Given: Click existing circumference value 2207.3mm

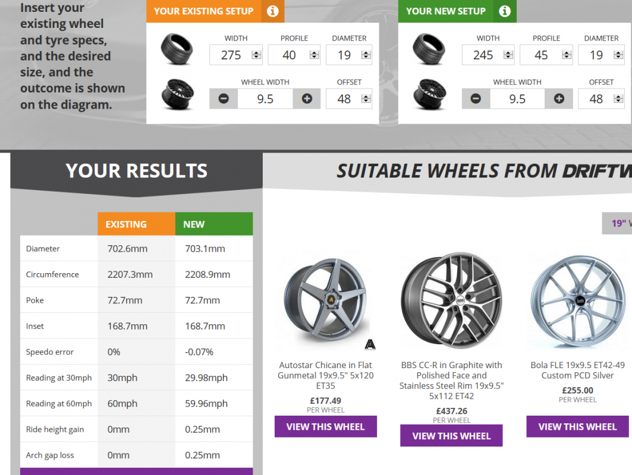Looking at the screenshot, I should [x=130, y=274].
